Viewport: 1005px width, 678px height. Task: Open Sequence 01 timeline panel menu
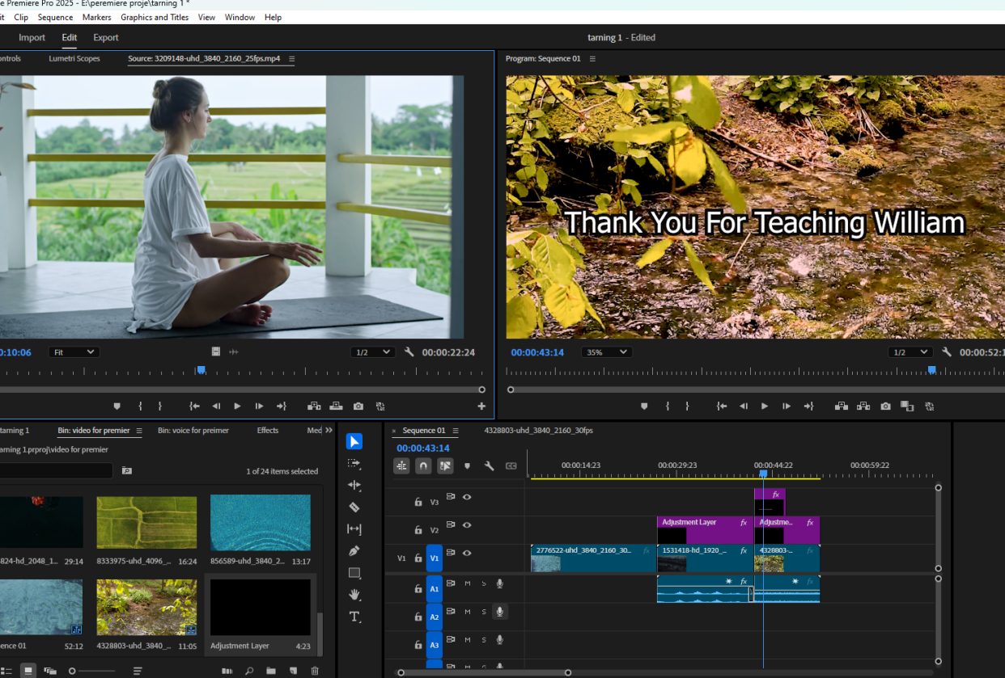(456, 431)
